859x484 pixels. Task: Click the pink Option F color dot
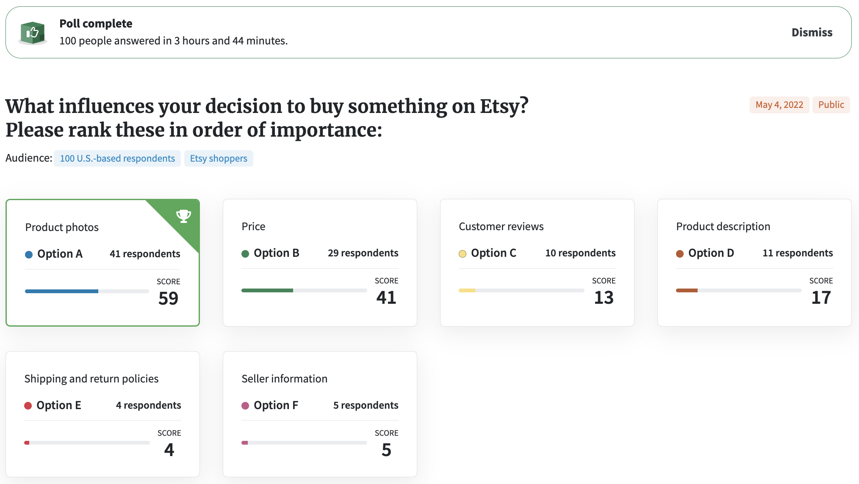[245, 406]
